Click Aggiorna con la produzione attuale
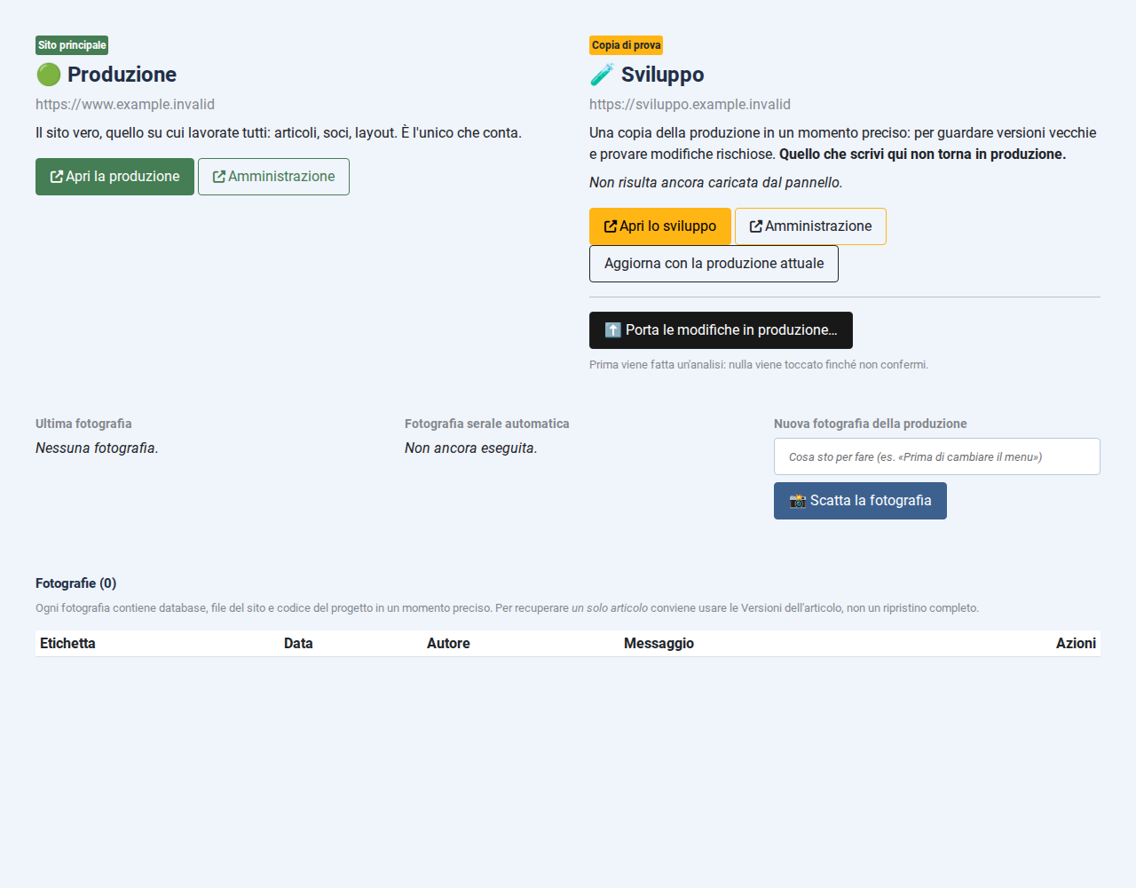Image resolution: width=1136 pixels, height=888 pixels. tap(714, 264)
